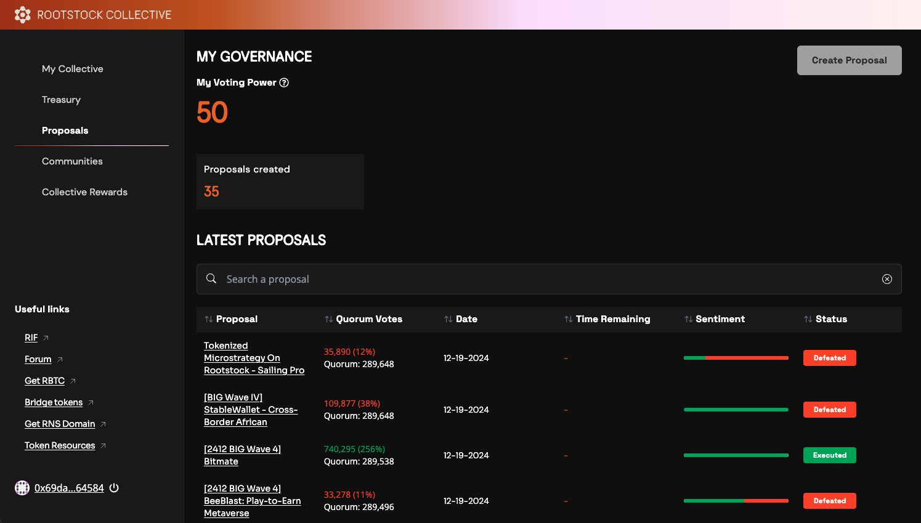Click the search magnifier icon
This screenshot has height=523, width=921.
coord(211,278)
